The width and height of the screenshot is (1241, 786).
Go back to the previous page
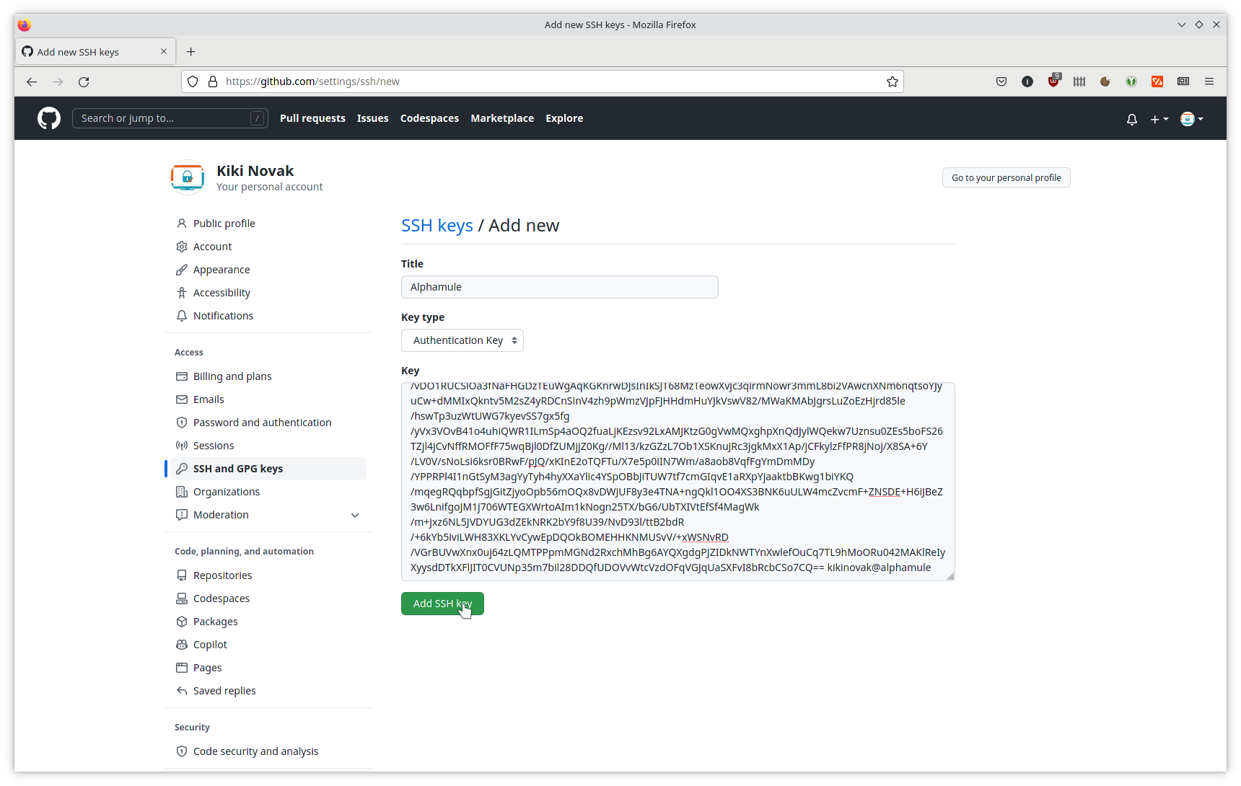pos(32,81)
